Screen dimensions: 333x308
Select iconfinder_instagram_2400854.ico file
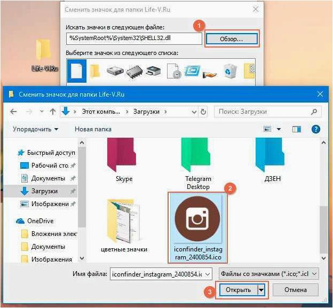click(x=197, y=228)
